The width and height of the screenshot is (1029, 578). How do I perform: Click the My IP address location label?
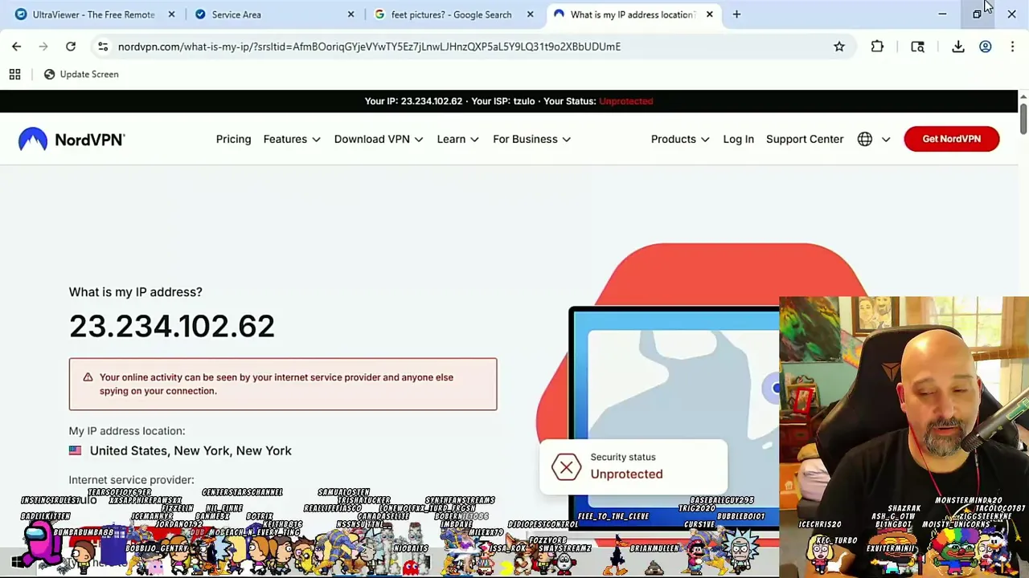pos(126,431)
